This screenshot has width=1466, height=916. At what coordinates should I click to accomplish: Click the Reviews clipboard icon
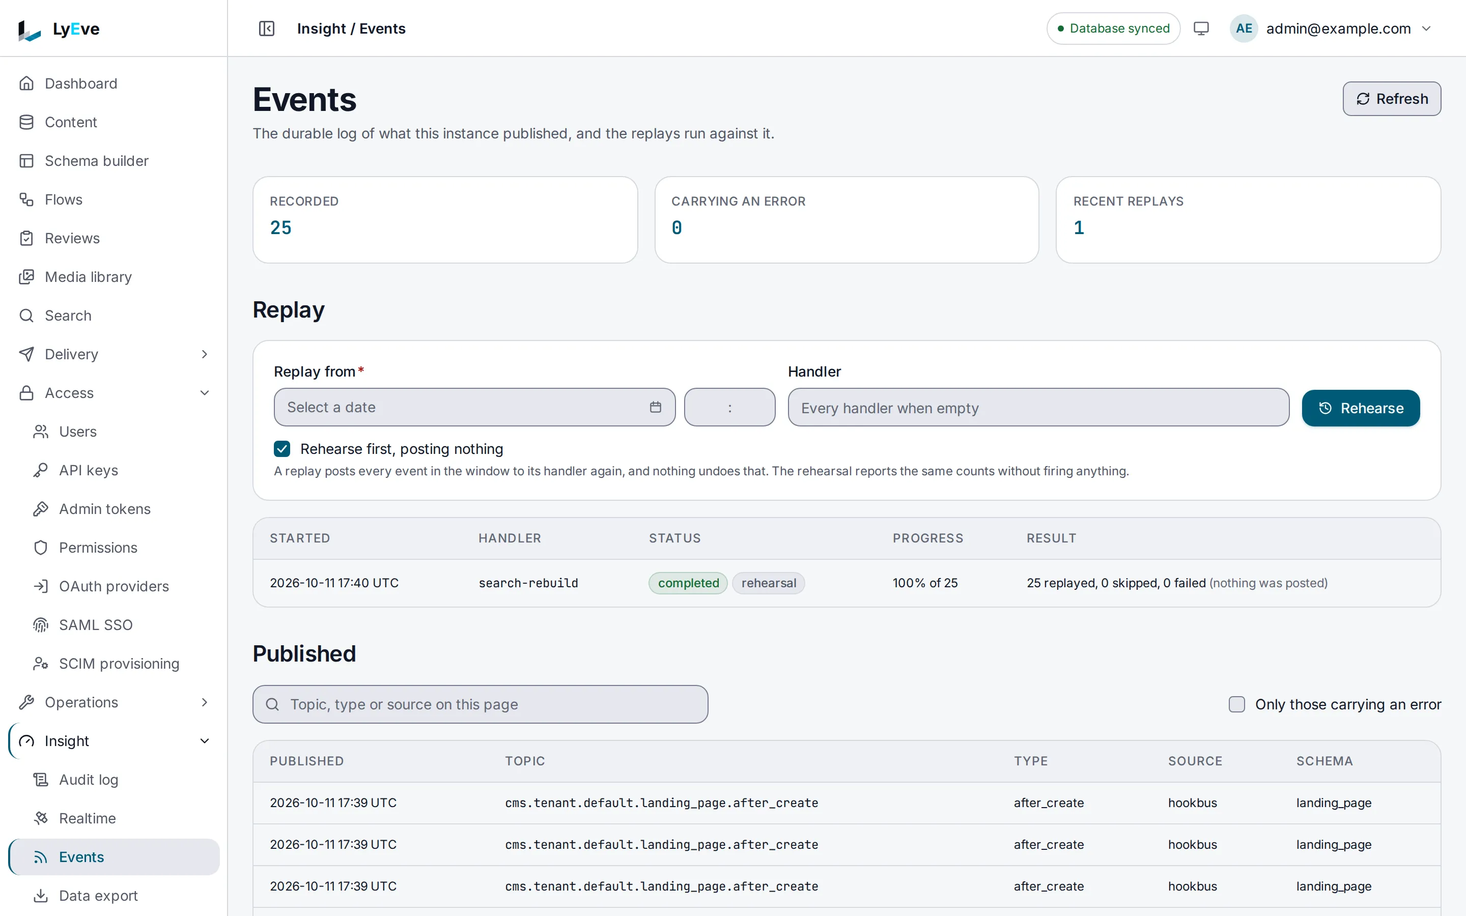(26, 238)
